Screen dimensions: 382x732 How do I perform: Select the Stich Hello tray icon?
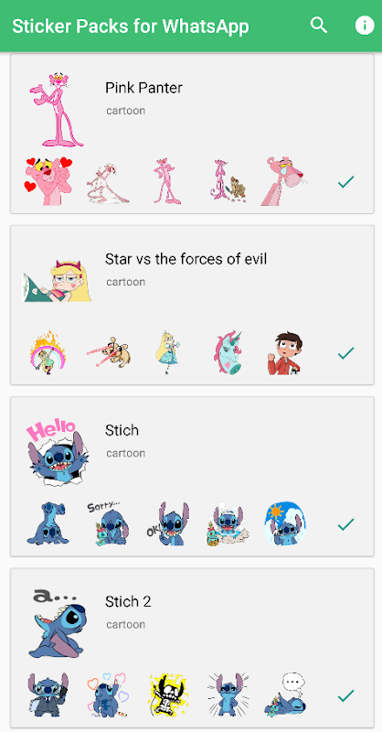[x=58, y=452]
